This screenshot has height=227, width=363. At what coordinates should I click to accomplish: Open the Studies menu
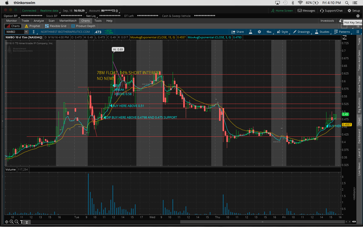click(322, 32)
